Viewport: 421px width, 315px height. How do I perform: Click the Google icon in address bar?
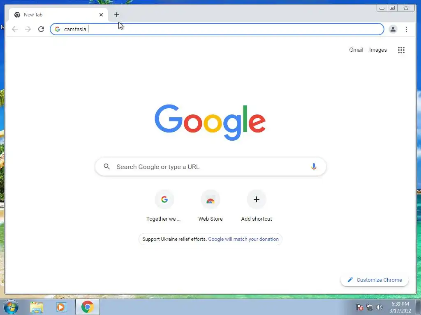[x=58, y=29]
